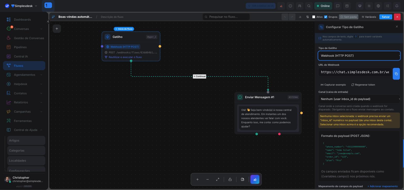This screenshot has height=190, width=404.
Task: Click the red AI icon in top bar
Action: coord(281,6)
